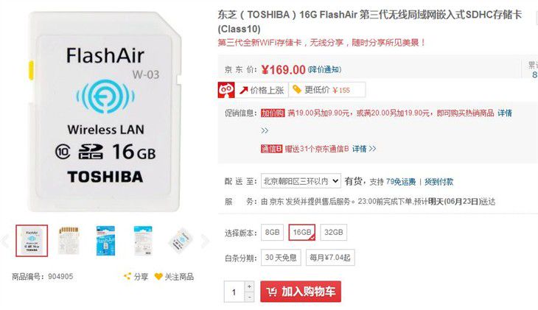538x310 pixels.
Task: Choose the 每月¥7.04起 installment option
Action: [330, 257]
